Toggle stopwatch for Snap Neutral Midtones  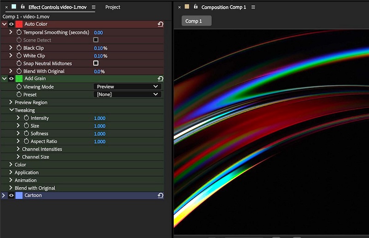pyautogui.click(x=19, y=64)
